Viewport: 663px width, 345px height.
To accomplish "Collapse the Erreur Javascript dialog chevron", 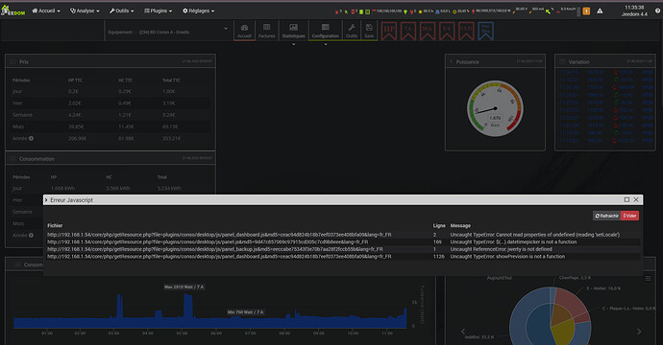I will click(46, 200).
